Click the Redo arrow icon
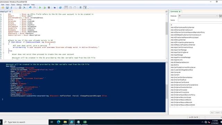This screenshot has height=125, width=222. pos(34,8)
